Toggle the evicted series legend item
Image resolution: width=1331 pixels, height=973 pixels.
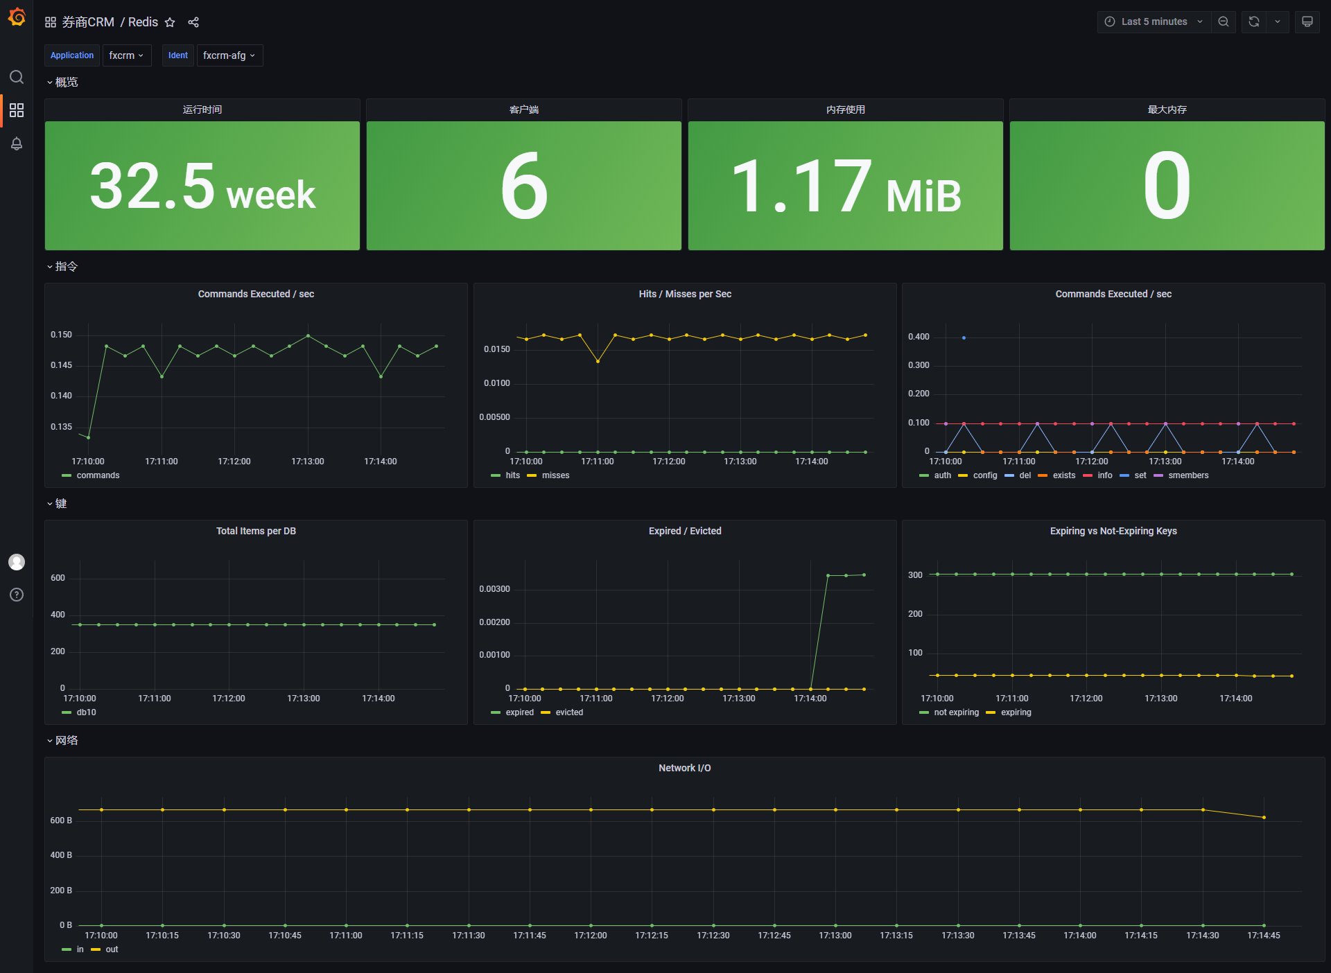pos(568,712)
